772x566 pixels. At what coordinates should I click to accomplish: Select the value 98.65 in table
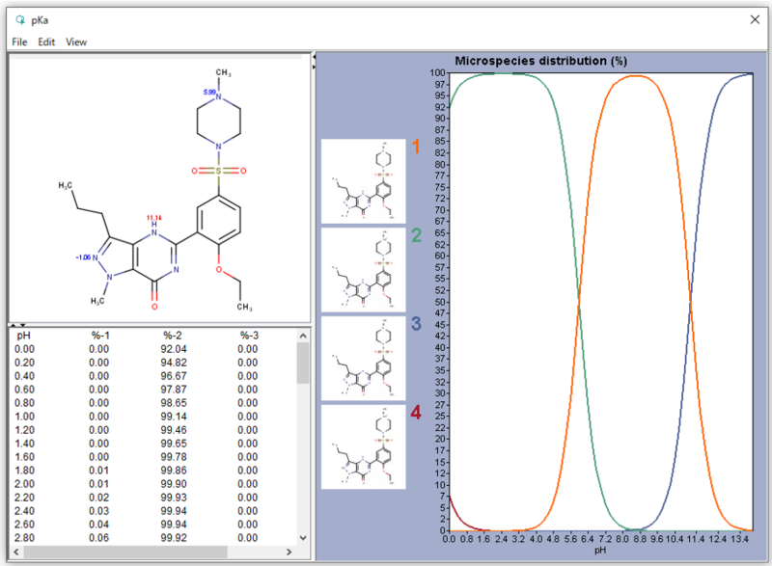(174, 403)
